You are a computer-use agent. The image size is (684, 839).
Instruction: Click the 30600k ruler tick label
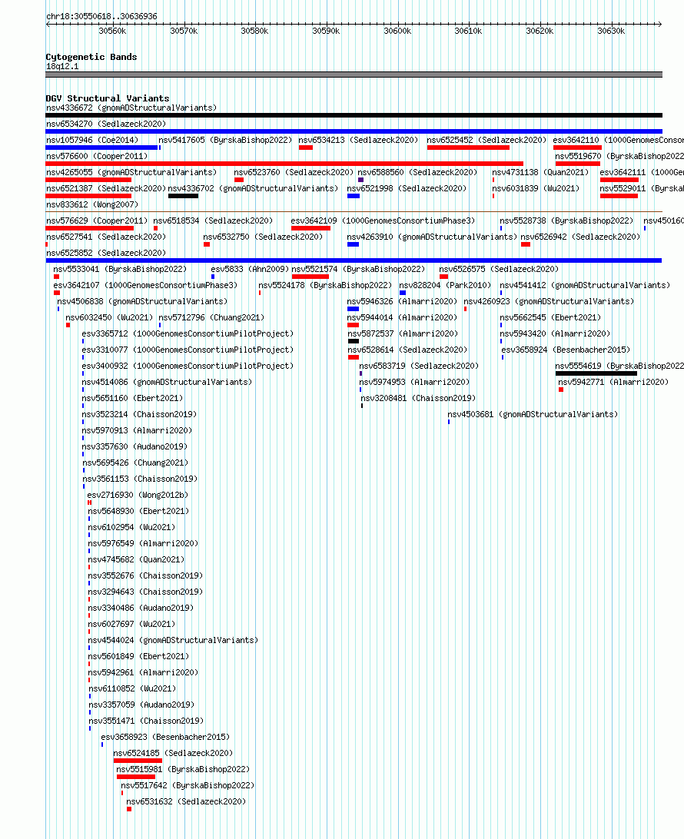coord(397,31)
